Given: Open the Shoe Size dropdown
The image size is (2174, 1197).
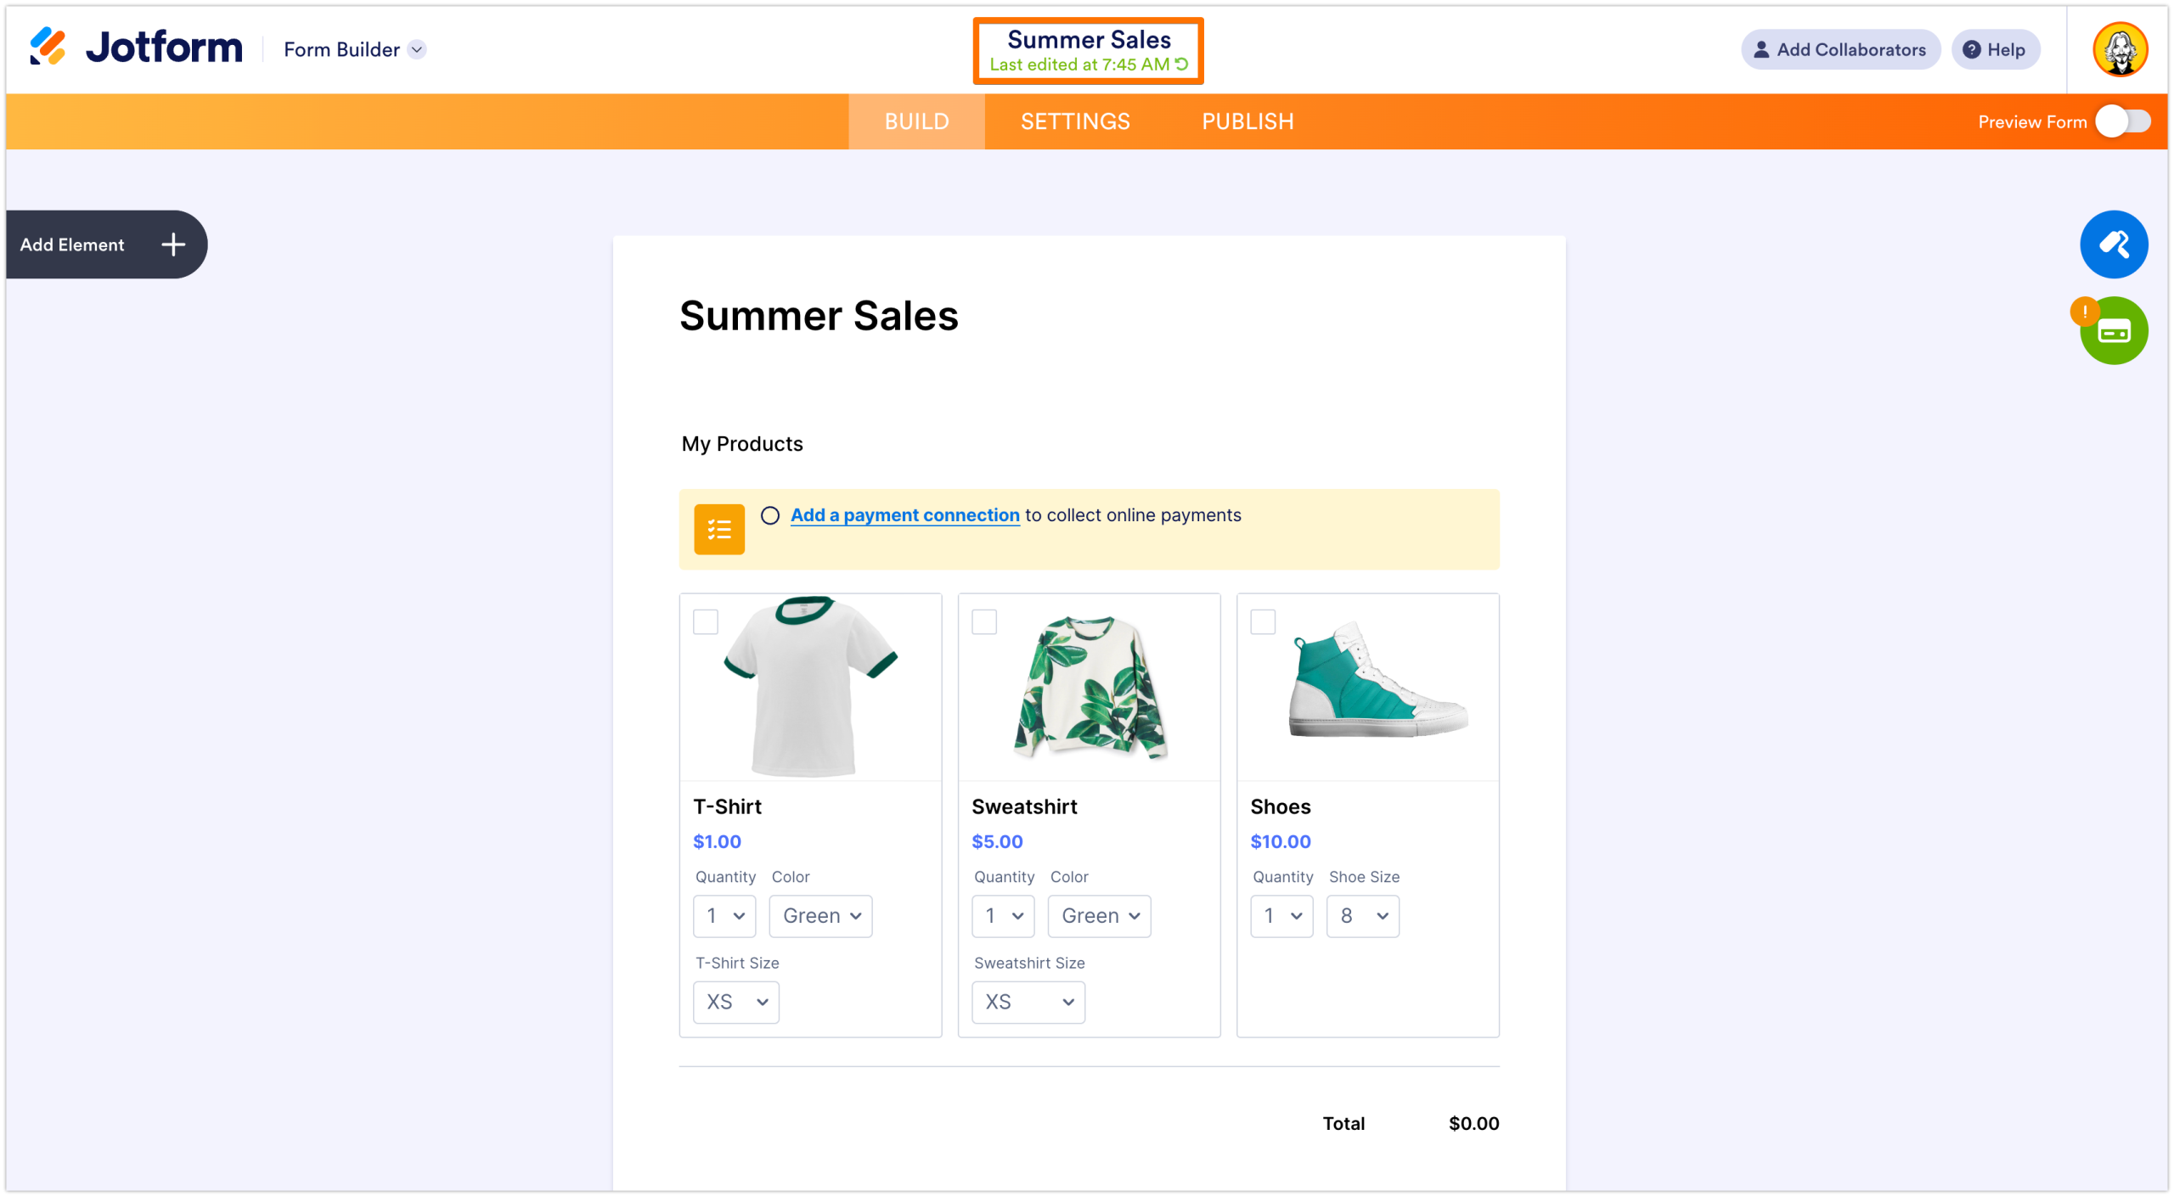Looking at the screenshot, I should [x=1362, y=915].
